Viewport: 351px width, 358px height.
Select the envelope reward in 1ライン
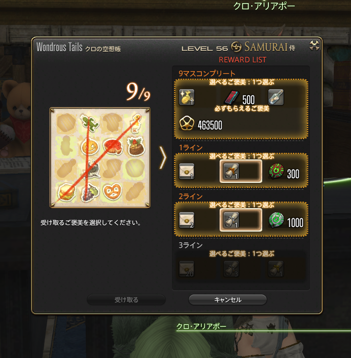pos(187,171)
